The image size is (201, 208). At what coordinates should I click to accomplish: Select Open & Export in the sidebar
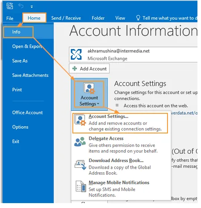click(27, 46)
